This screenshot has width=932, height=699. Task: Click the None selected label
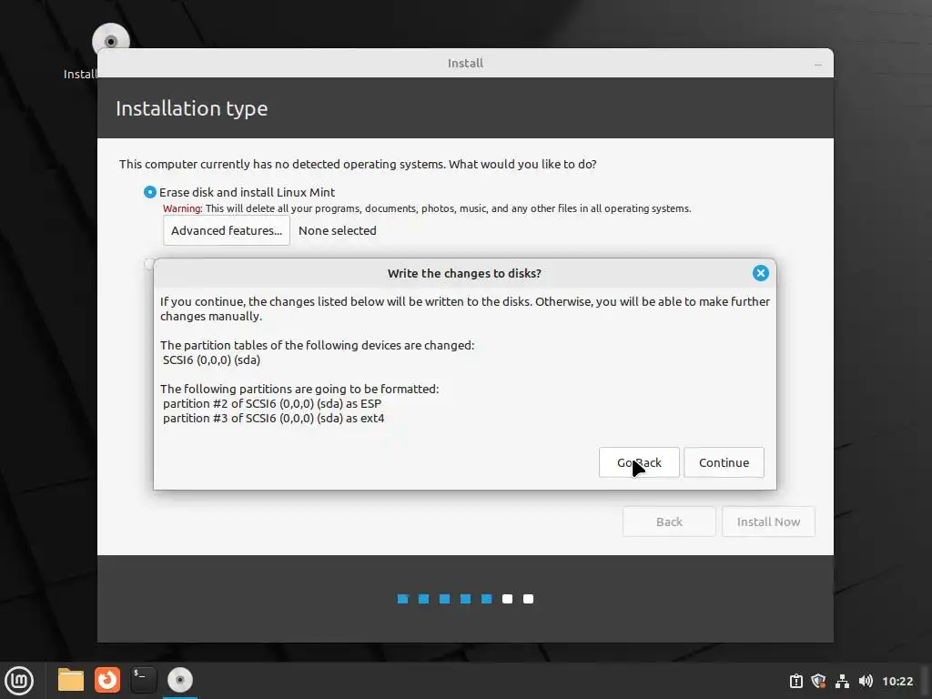pos(337,230)
